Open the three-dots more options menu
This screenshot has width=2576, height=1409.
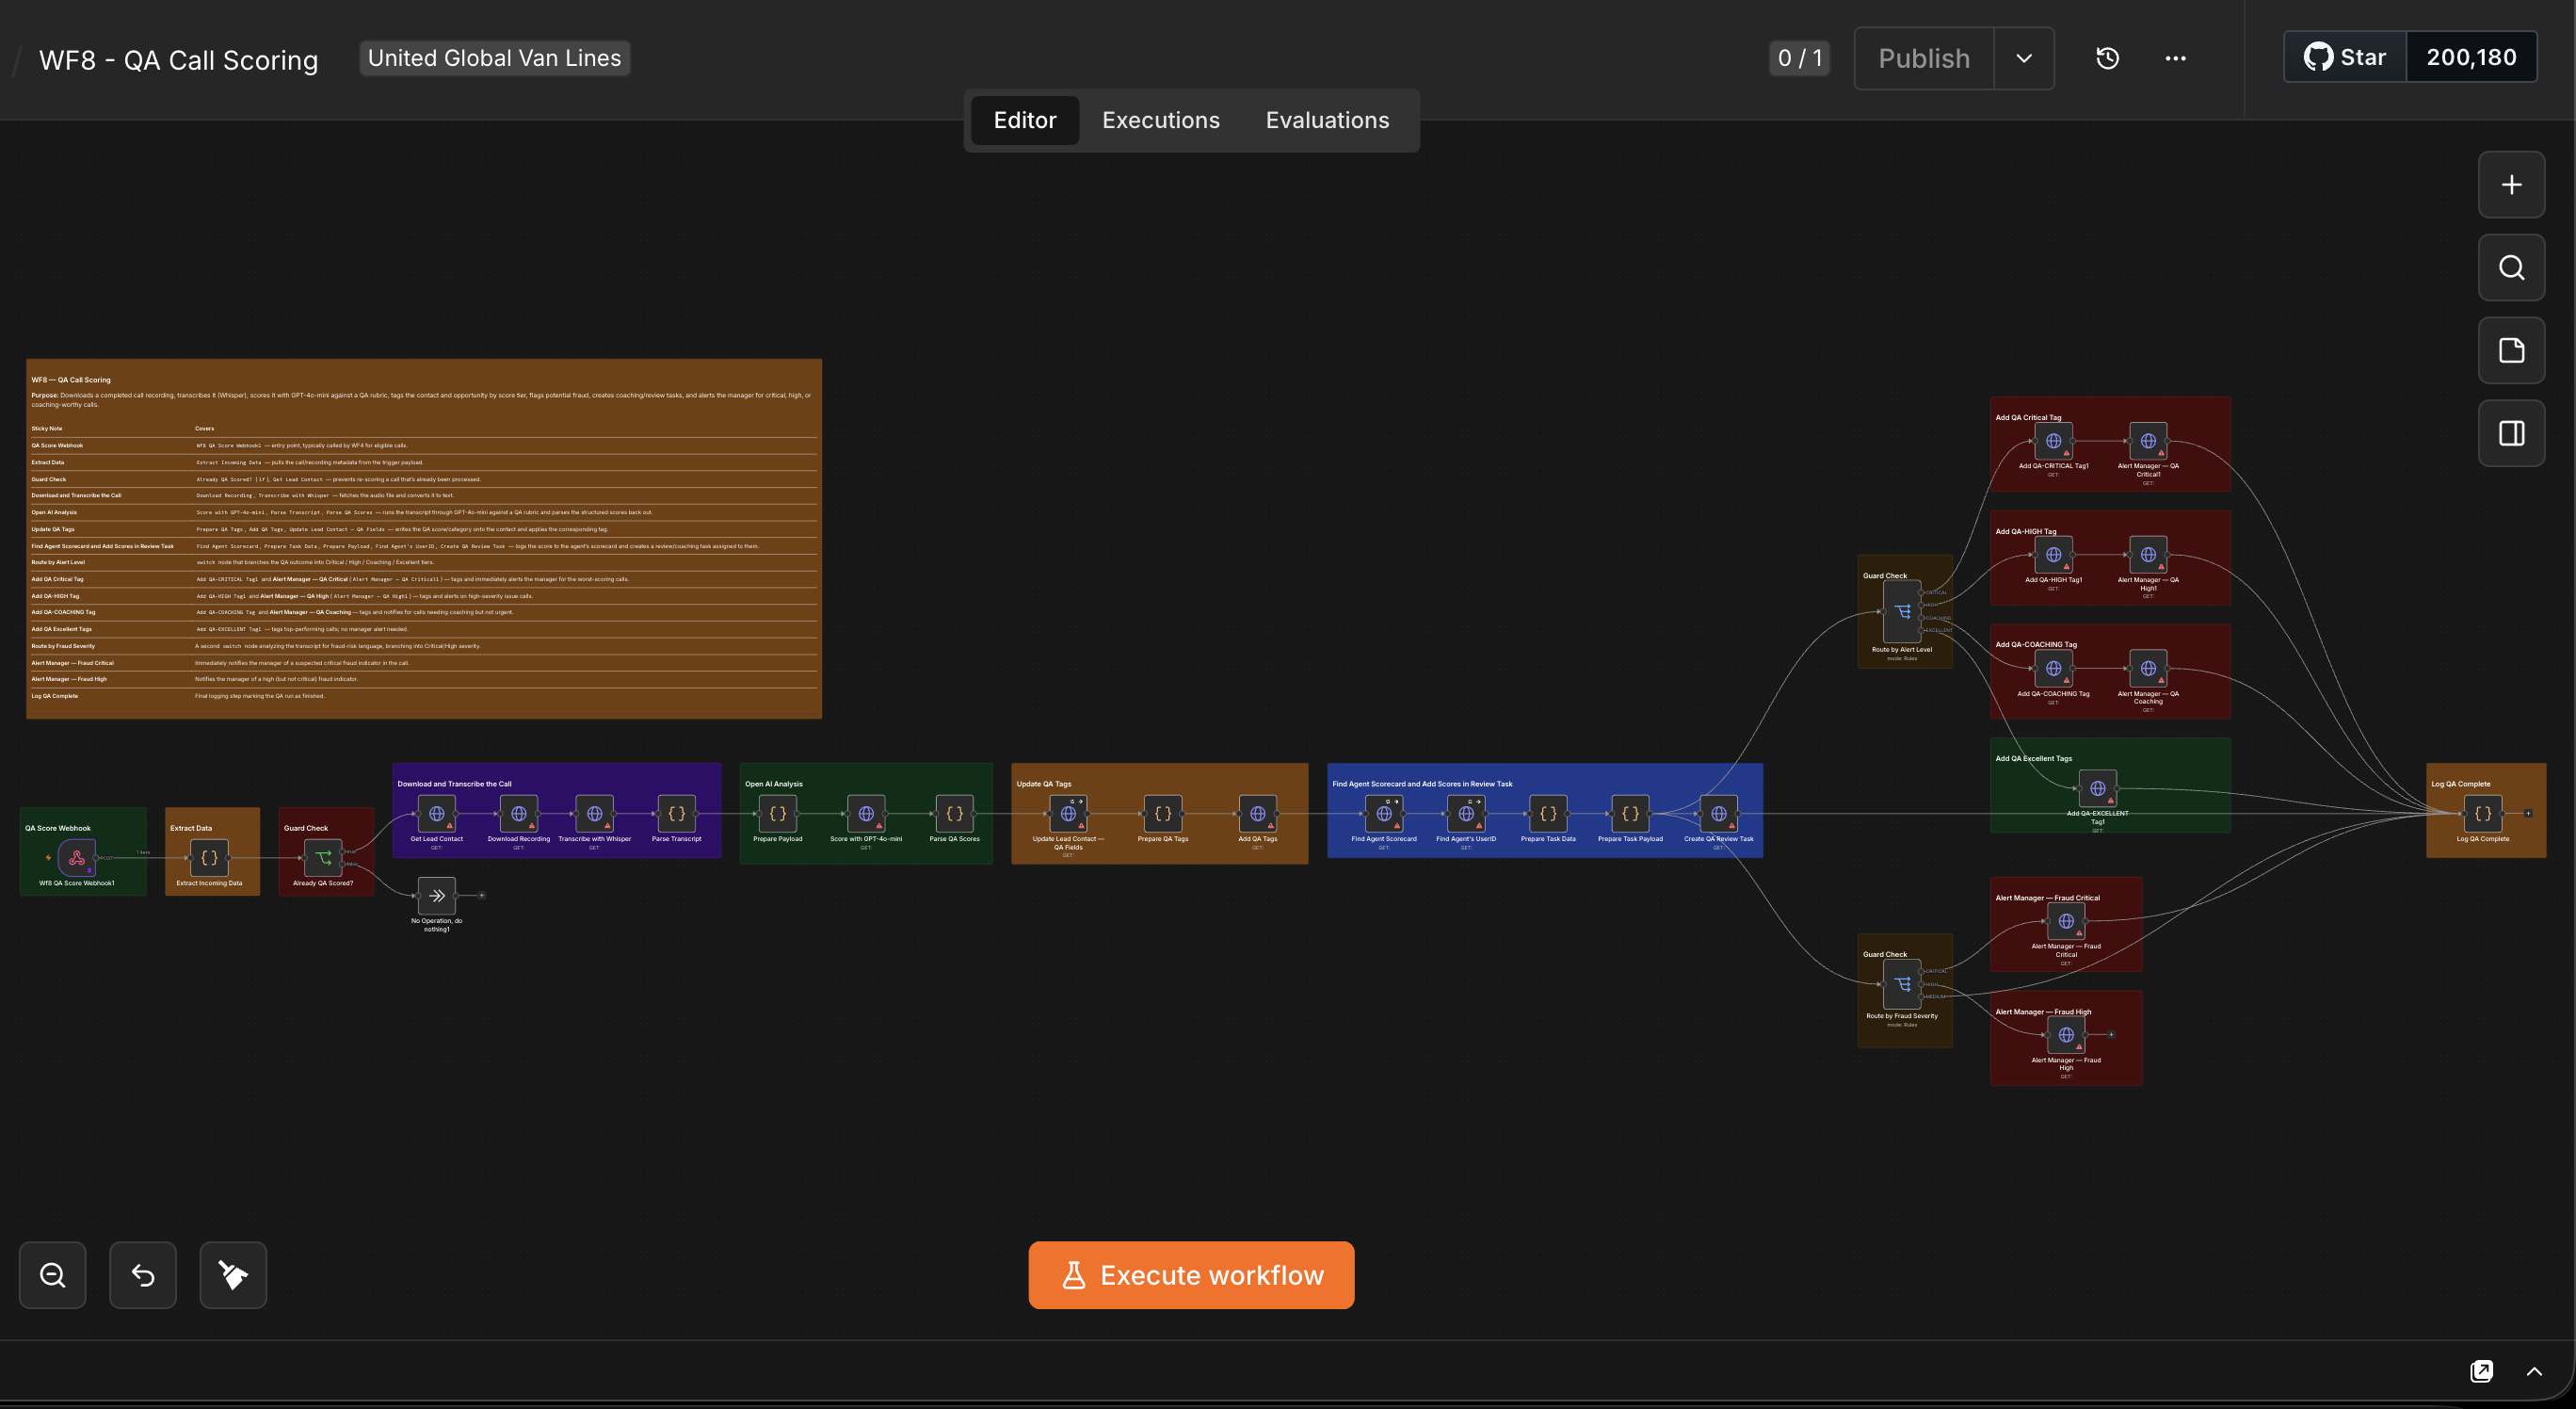point(2175,58)
